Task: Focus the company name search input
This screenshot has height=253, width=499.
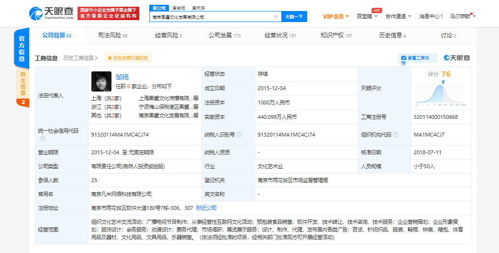Action: pyautogui.click(x=211, y=17)
